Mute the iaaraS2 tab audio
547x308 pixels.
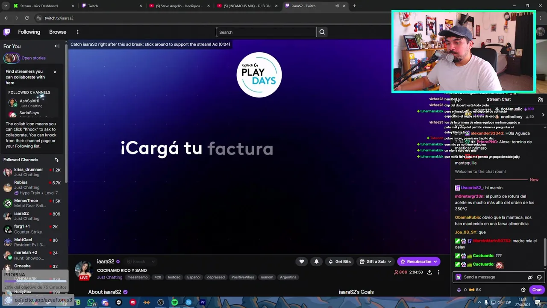[337, 6]
